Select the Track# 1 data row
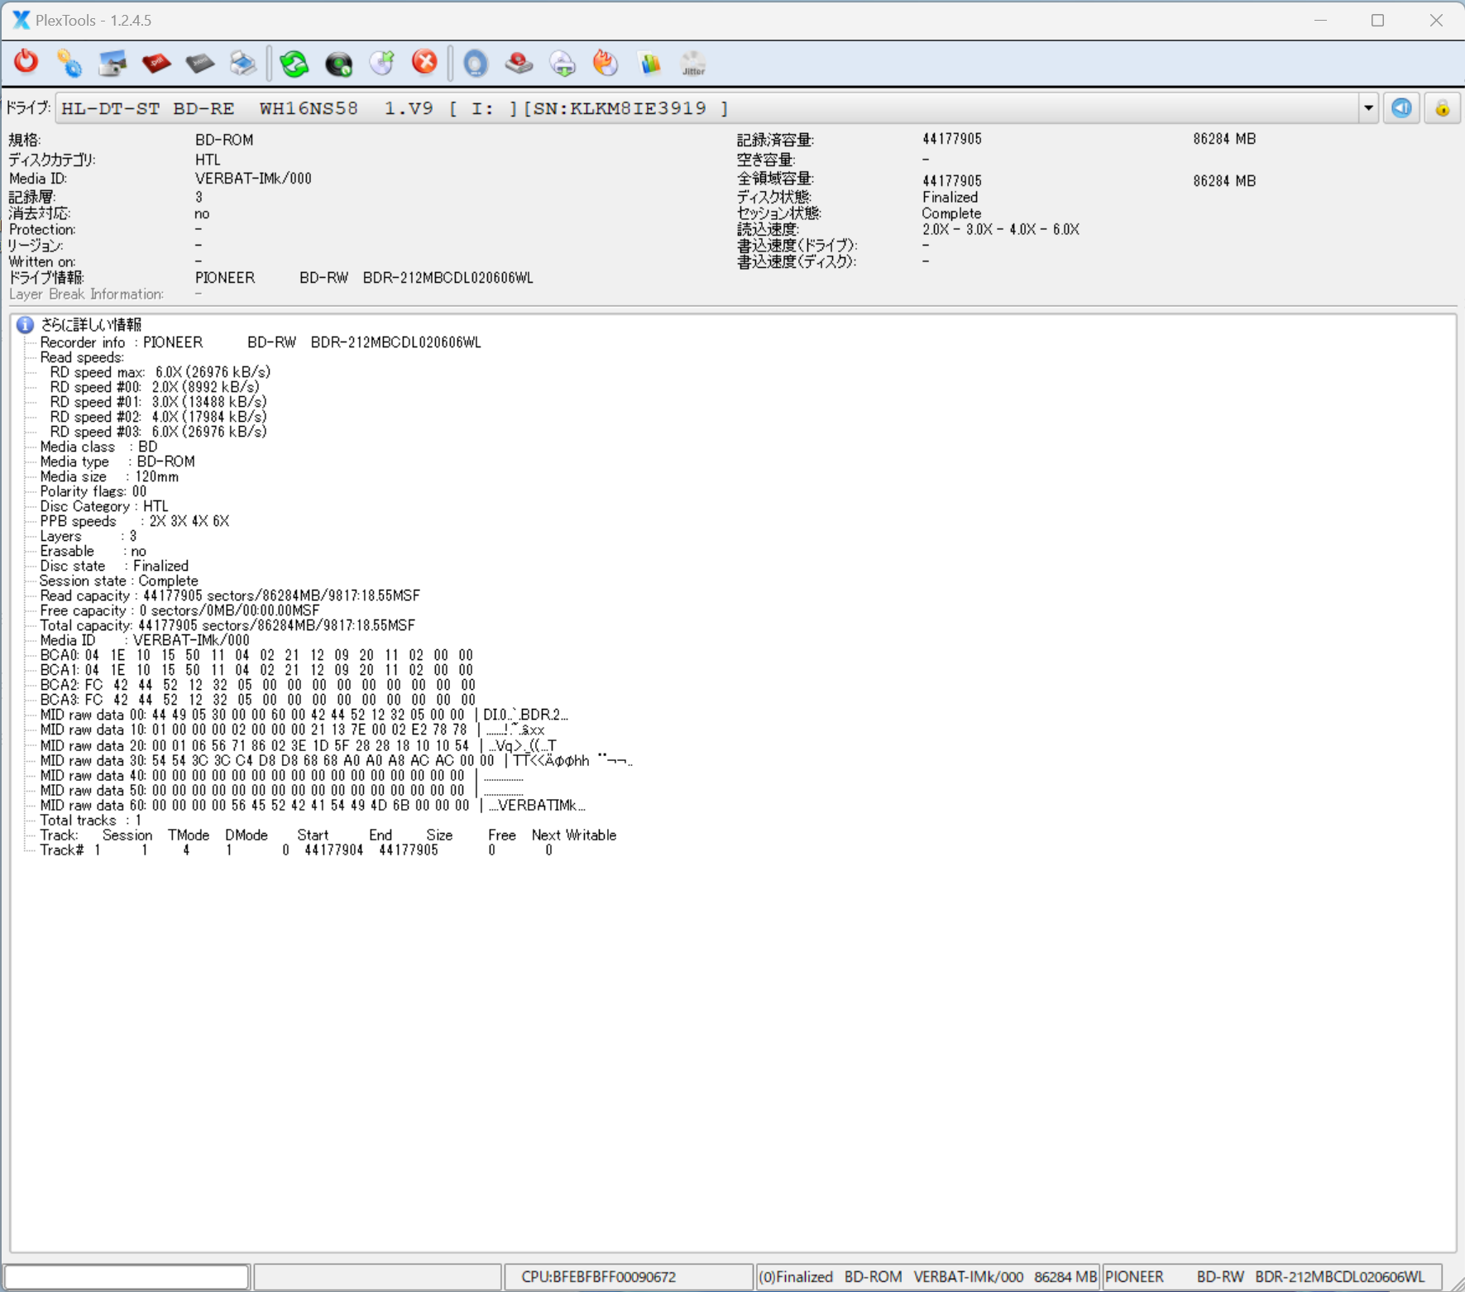Screen dimensions: 1465x1292 tap(296, 849)
